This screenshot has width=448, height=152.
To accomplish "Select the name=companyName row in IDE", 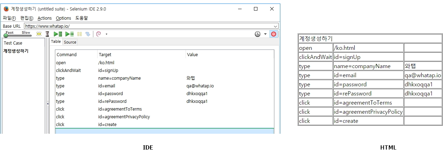I will click(164, 78).
